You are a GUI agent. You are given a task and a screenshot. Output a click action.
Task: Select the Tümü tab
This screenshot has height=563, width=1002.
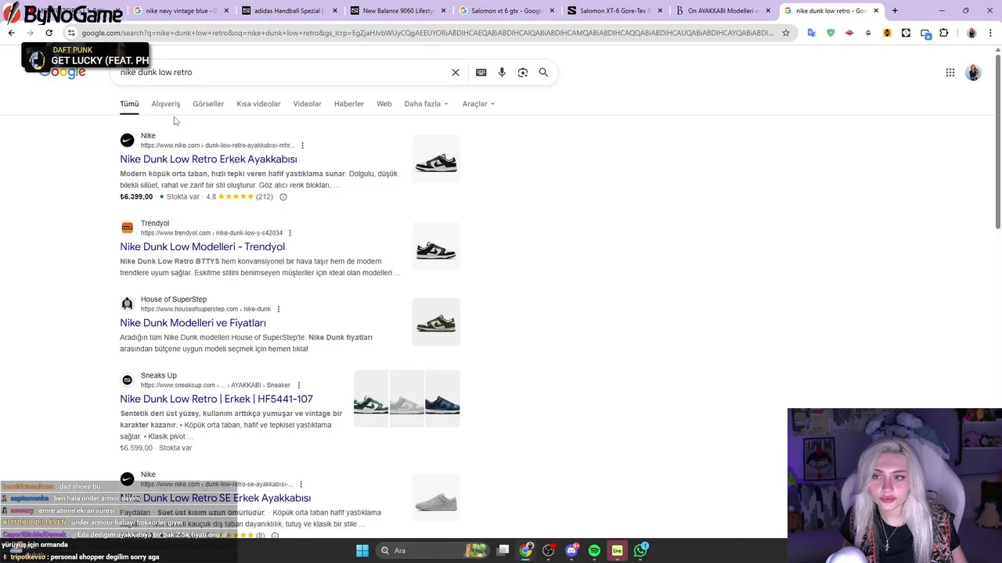coord(129,104)
